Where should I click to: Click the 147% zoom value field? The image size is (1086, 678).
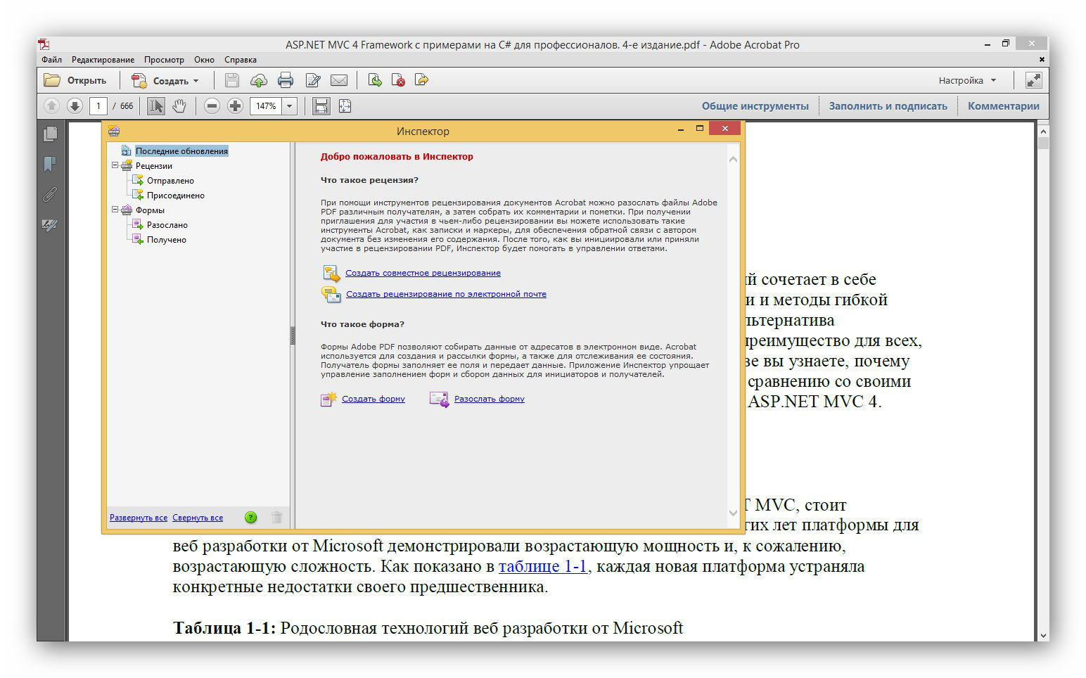pyautogui.click(x=266, y=106)
